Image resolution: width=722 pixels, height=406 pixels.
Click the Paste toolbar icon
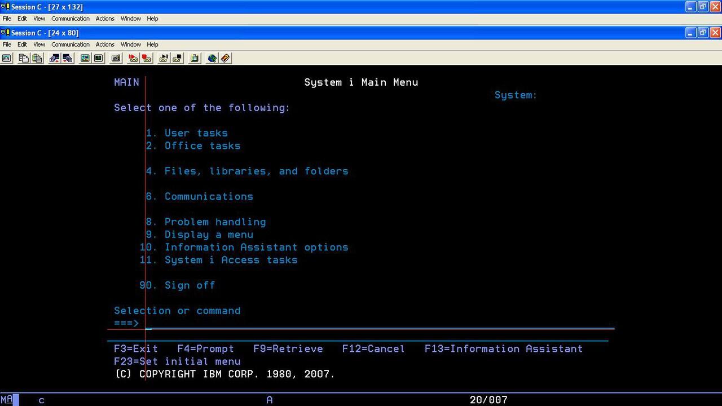pos(37,58)
